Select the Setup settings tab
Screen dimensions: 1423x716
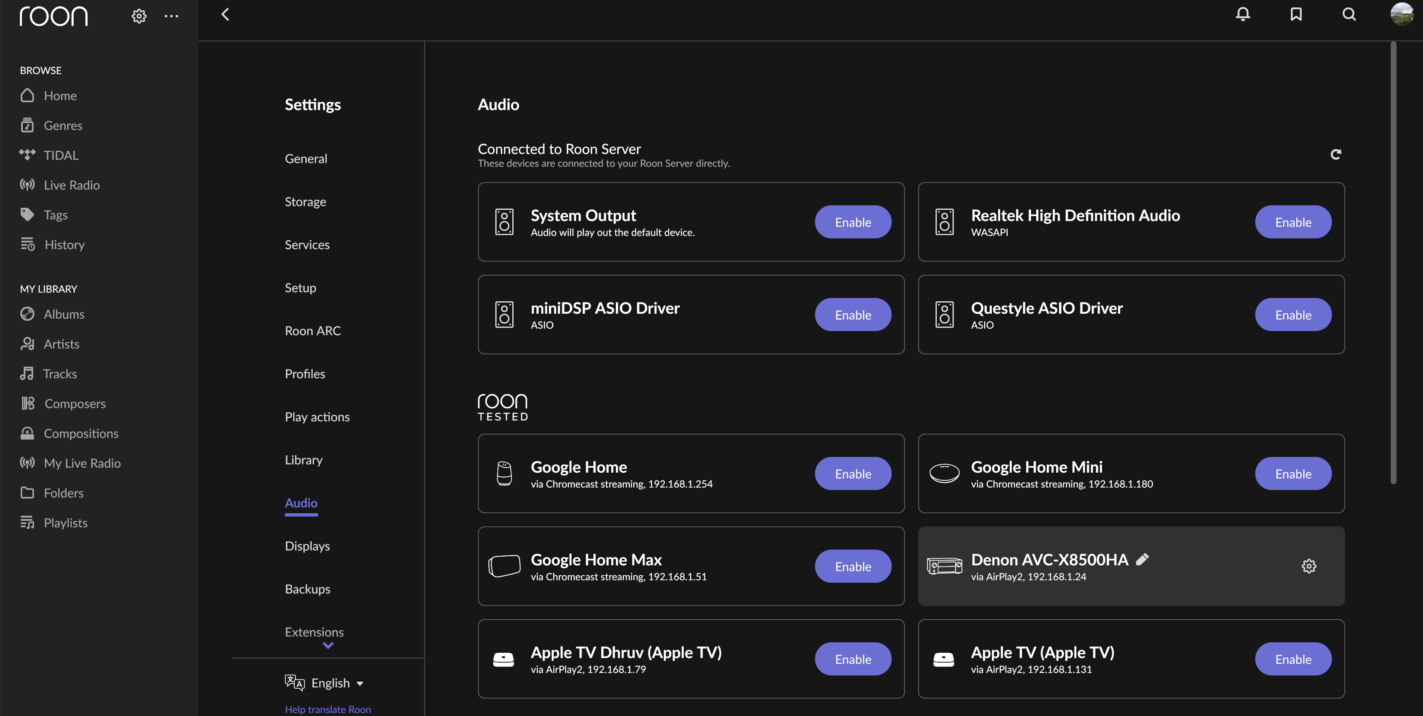301,288
